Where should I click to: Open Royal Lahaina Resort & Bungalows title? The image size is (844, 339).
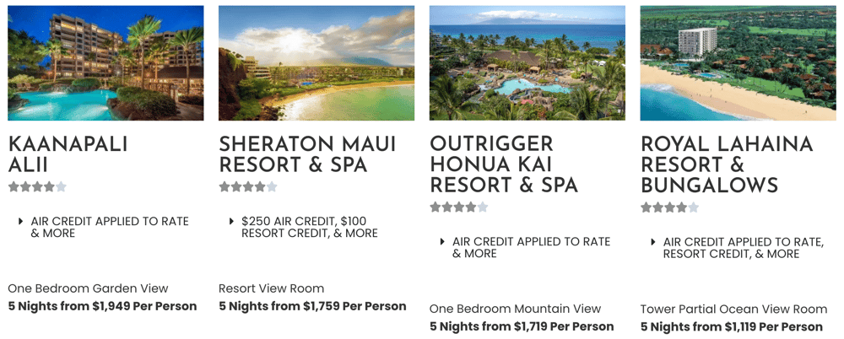click(727, 164)
